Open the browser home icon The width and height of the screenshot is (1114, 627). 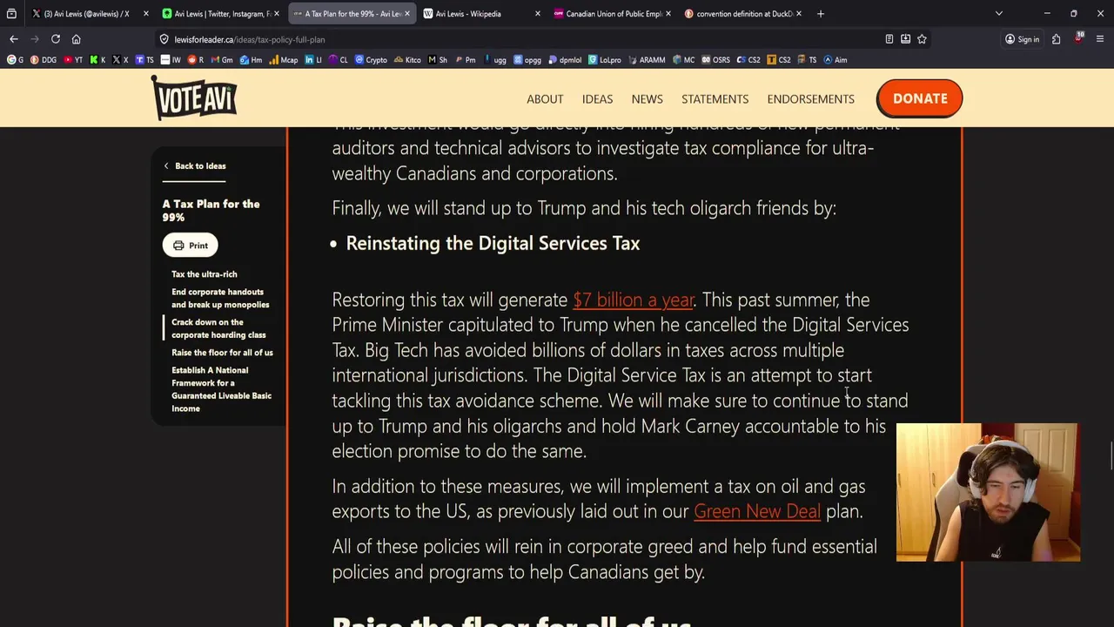(76, 39)
